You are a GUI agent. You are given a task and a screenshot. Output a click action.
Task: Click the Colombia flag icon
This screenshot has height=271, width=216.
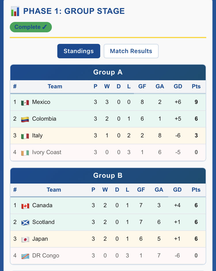pyautogui.click(x=25, y=119)
